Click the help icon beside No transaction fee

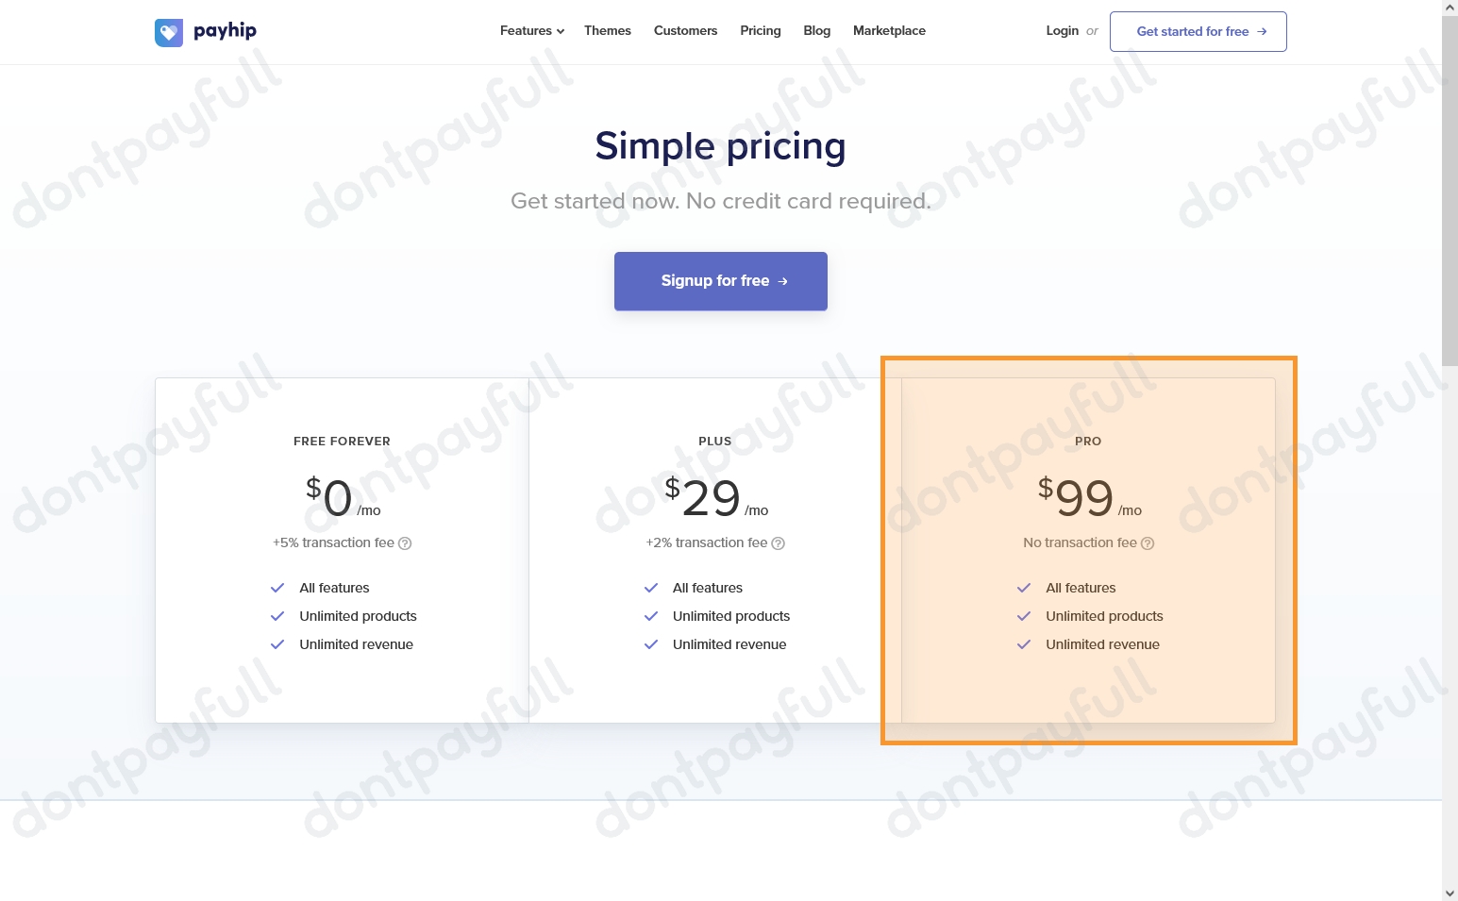tap(1148, 543)
